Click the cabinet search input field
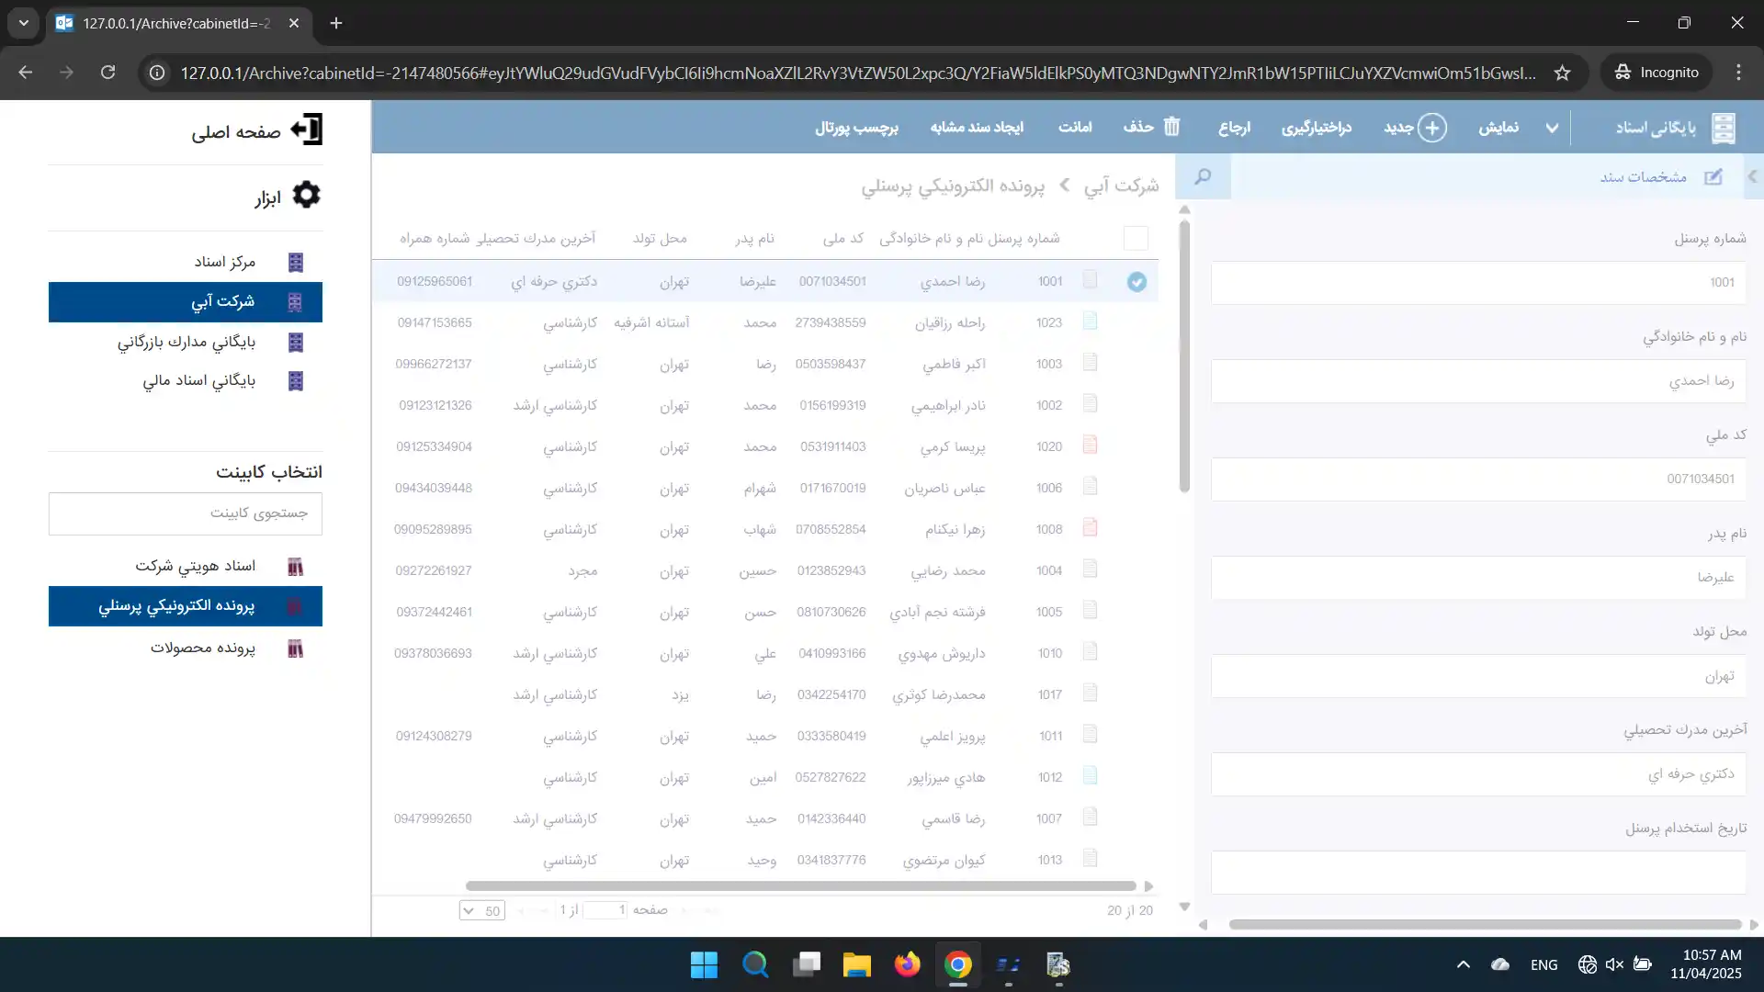 (186, 513)
